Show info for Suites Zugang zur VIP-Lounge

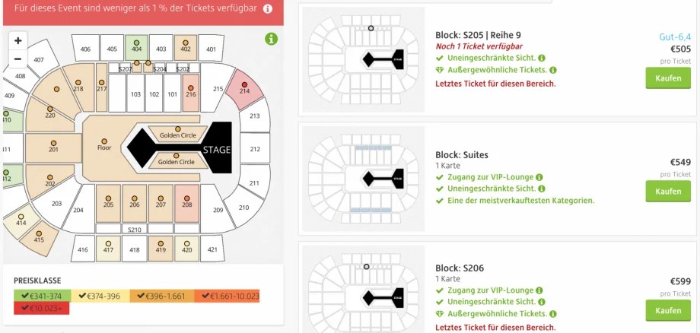pyautogui.click(x=539, y=177)
